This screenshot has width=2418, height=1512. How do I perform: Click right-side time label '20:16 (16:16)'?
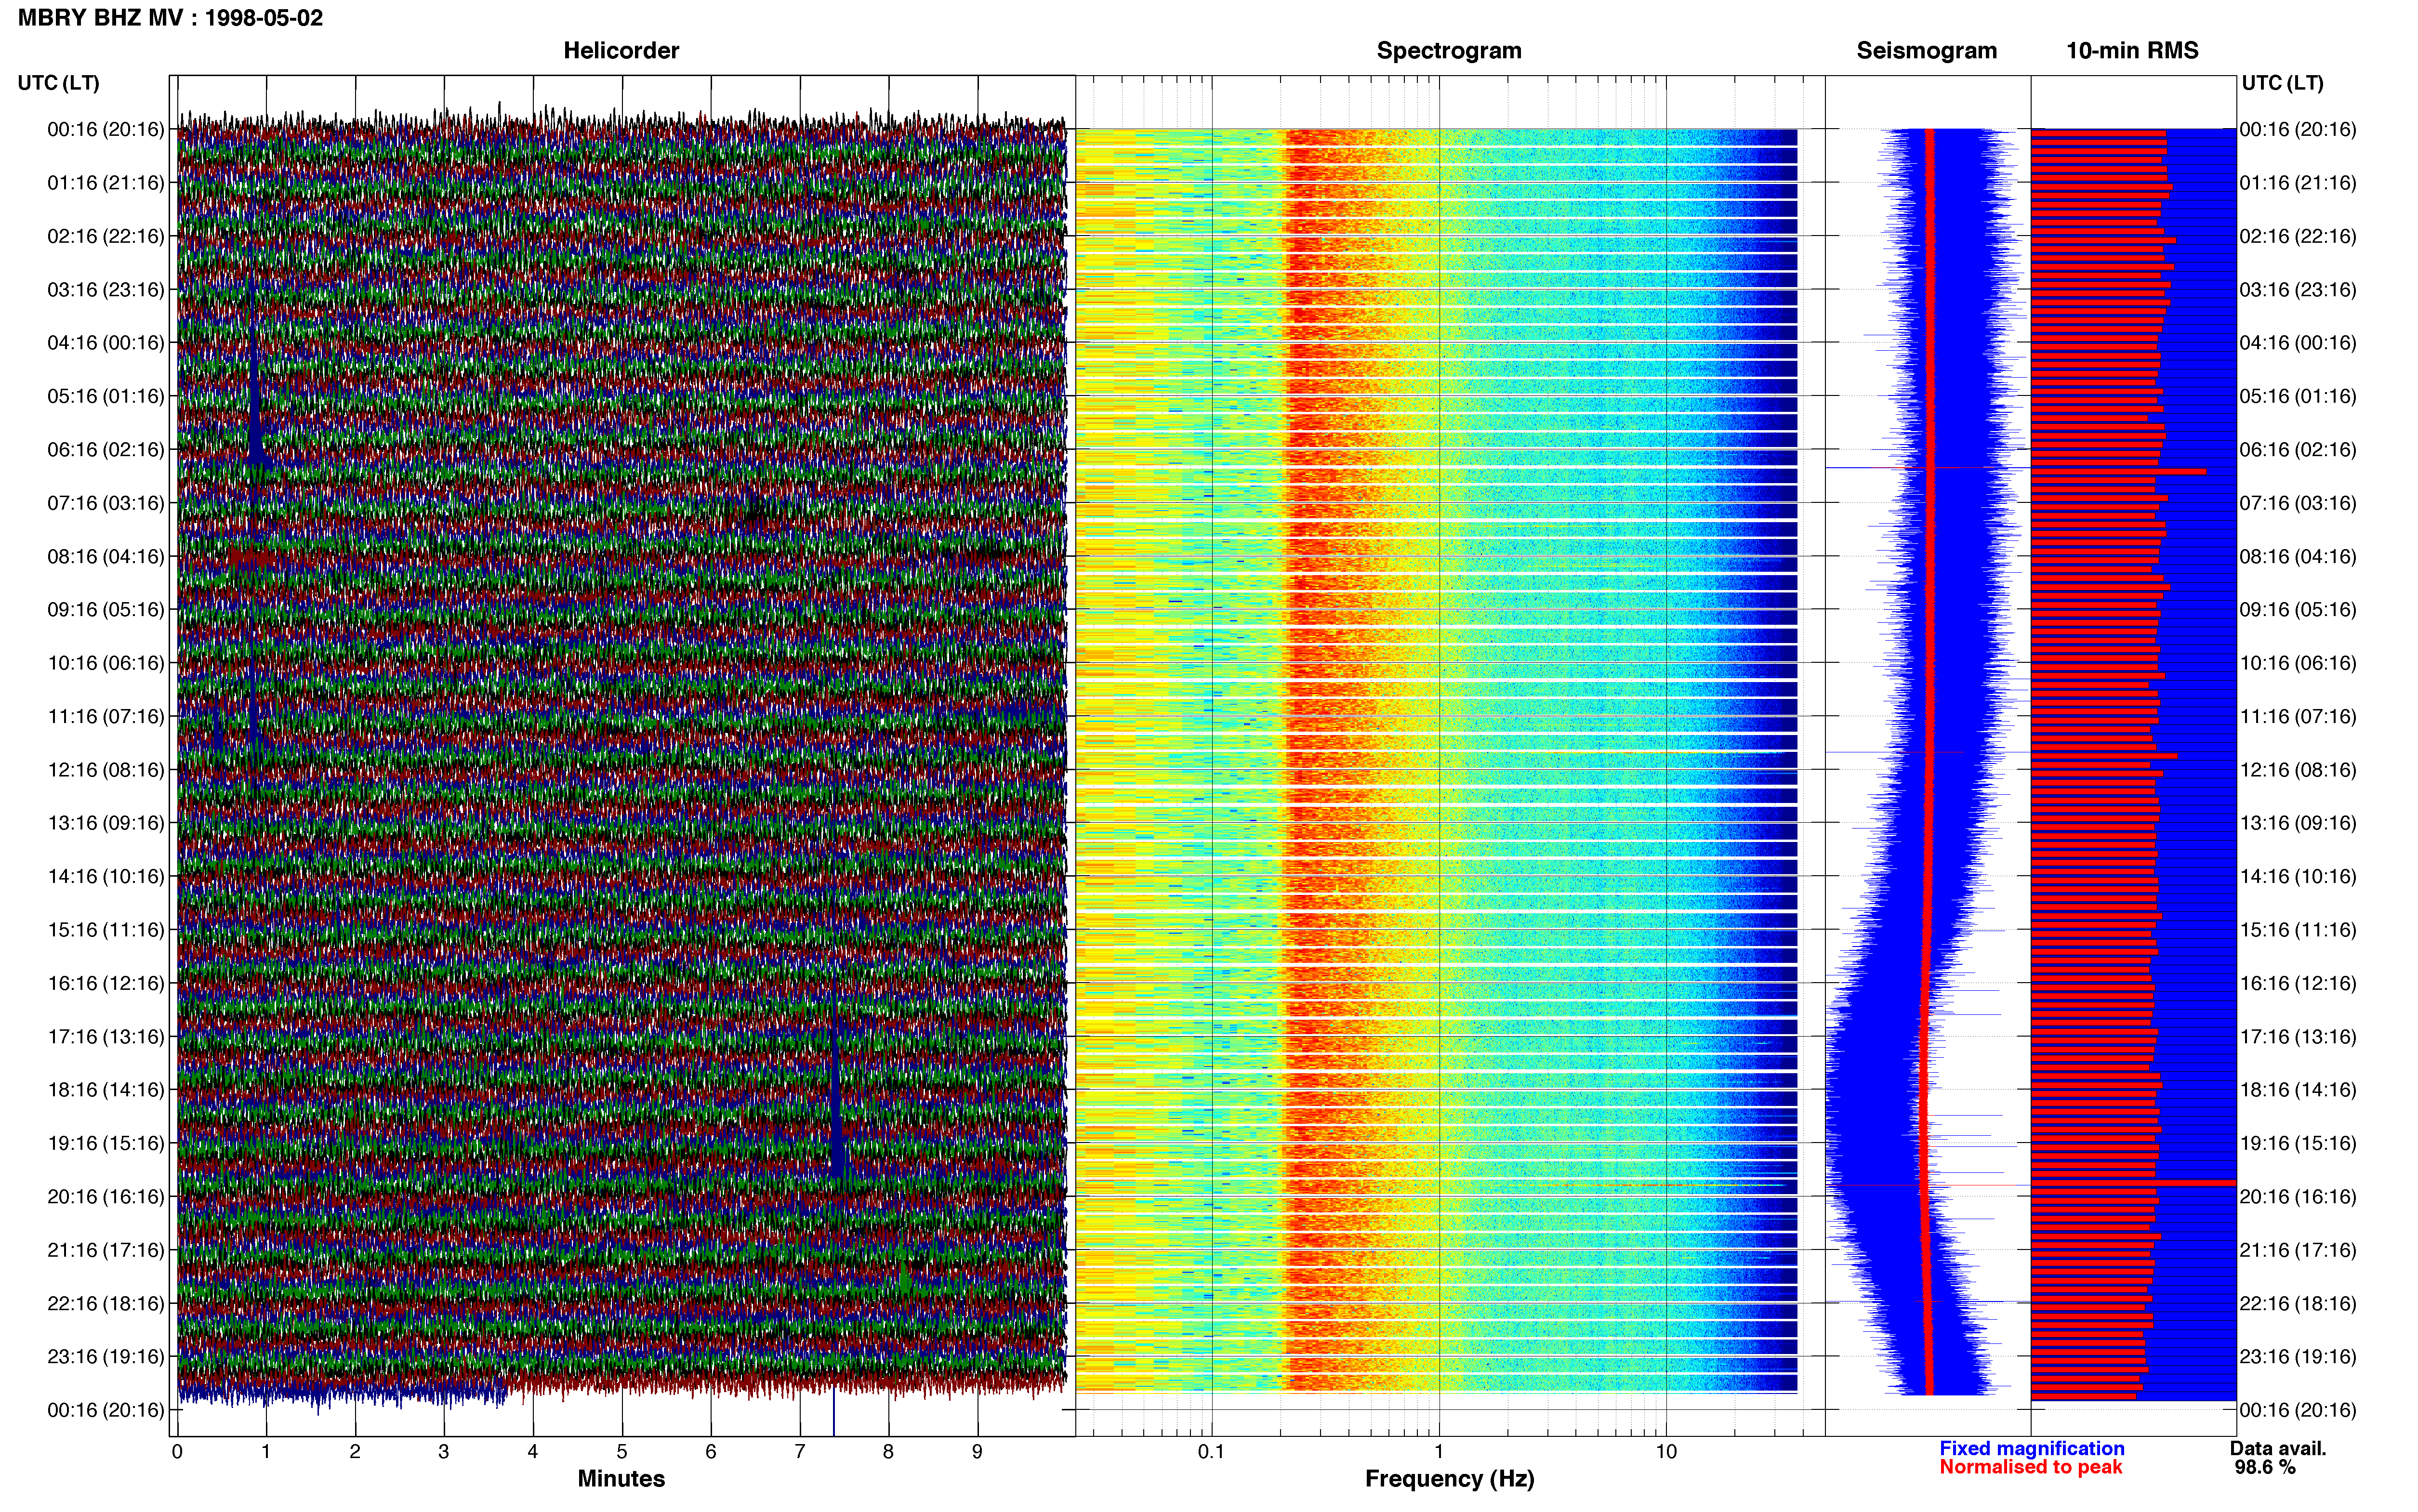pos(2298,1197)
